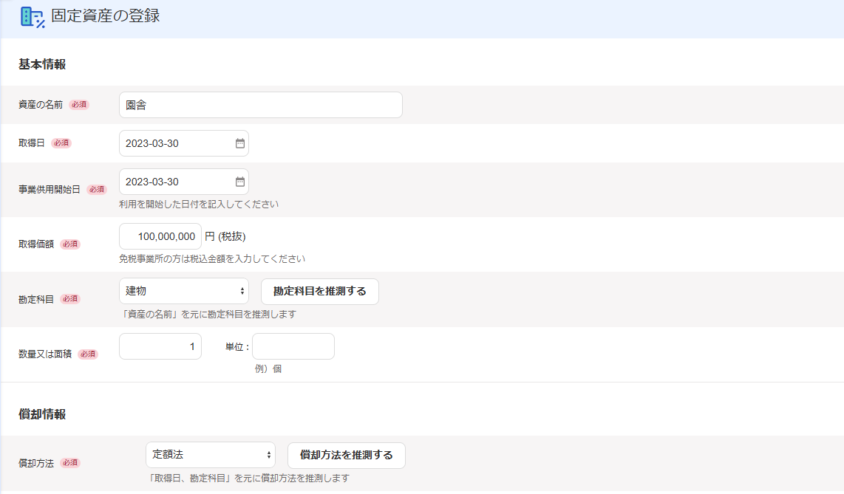The height and width of the screenshot is (494, 844).
Task: Click the 単位： label
Action: click(237, 347)
